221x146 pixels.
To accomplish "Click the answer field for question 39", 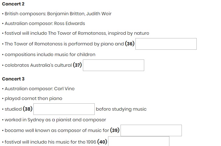I will coord(151,130).
